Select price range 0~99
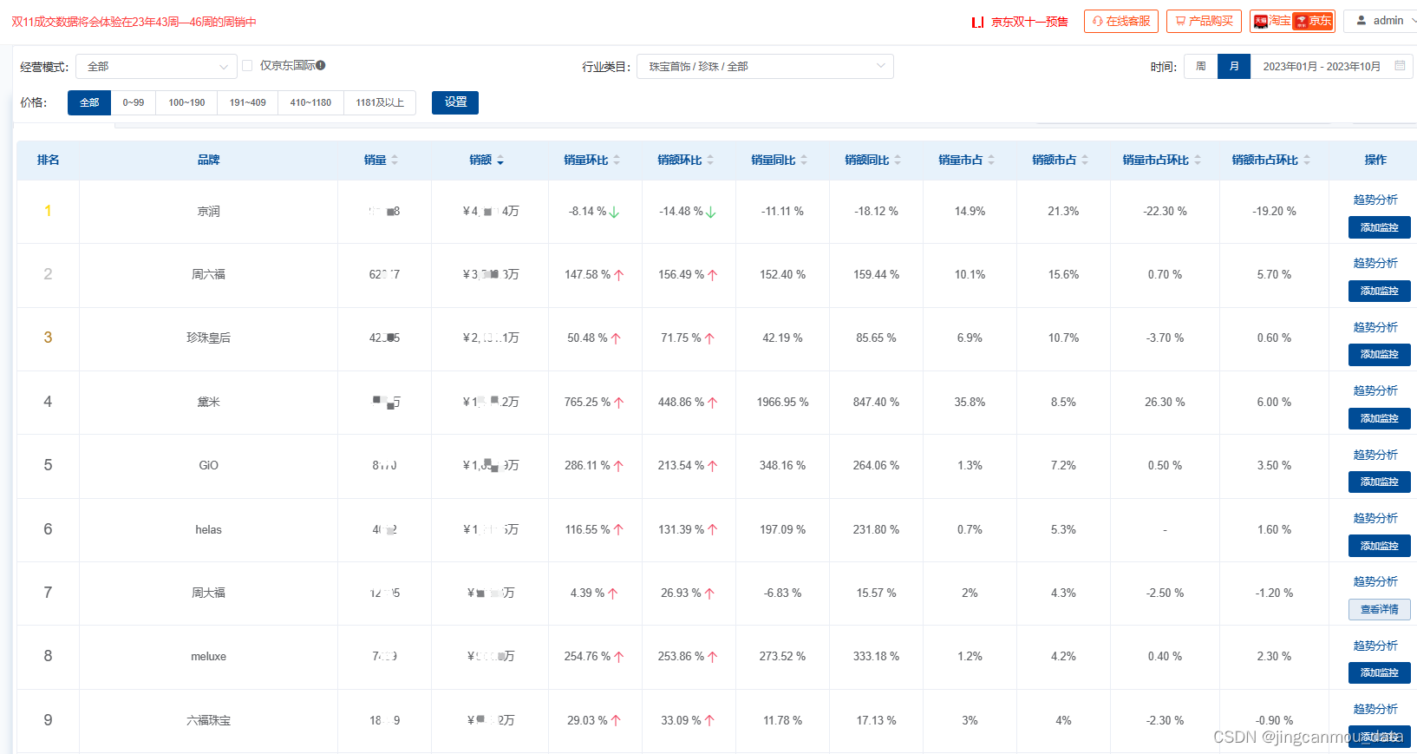Viewport: 1417px width, 754px height. (134, 102)
